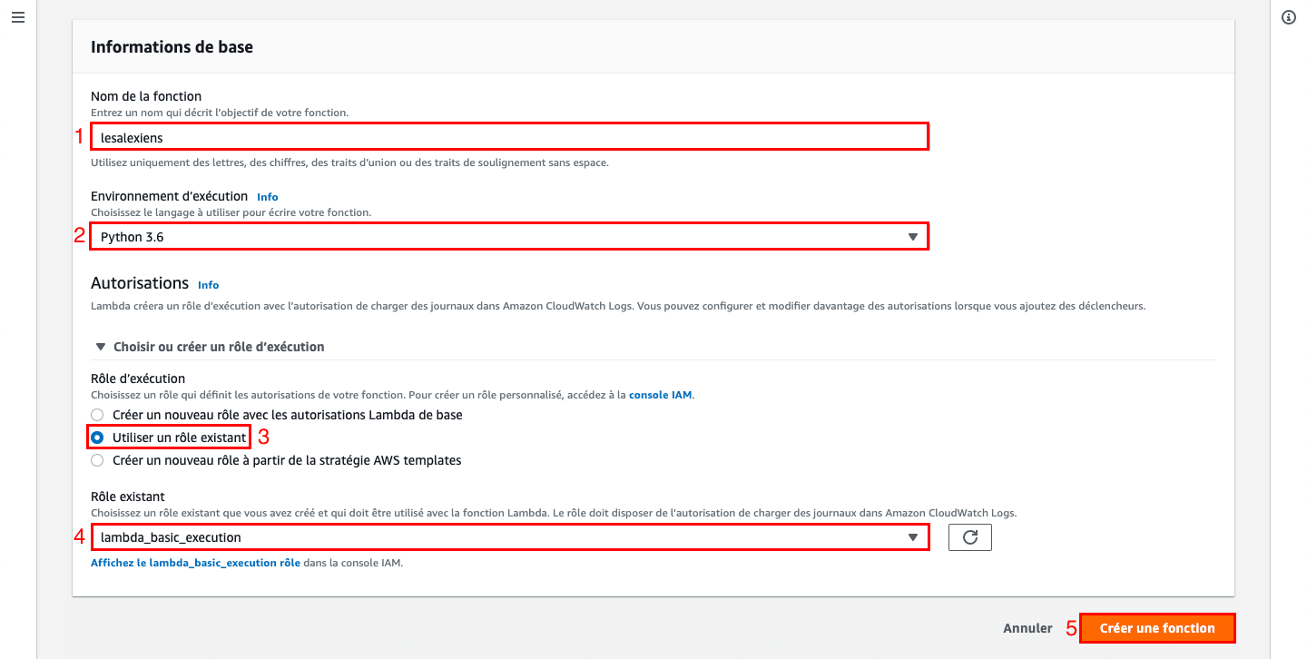The width and height of the screenshot is (1307, 659).
Task: Click the Informations de base heading
Action: pos(172,47)
